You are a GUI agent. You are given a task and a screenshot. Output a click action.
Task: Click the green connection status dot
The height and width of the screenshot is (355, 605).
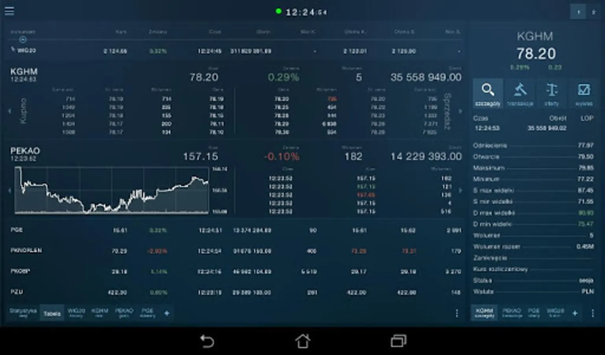tap(278, 11)
